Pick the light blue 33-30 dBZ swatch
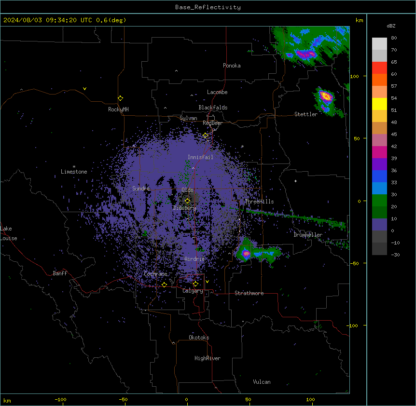Viewport: 416px width, 406px height. [379, 188]
